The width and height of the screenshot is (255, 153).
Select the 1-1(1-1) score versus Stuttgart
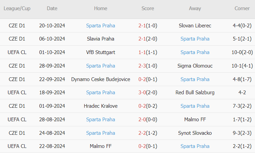pyautogui.click(x=148, y=52)
